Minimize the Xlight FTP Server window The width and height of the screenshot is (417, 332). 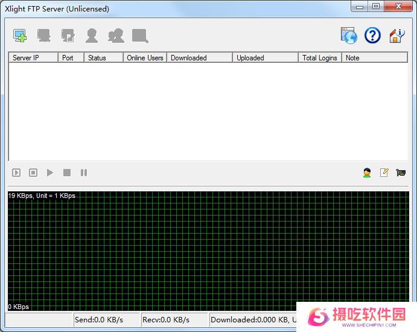(x=360, y=7)
